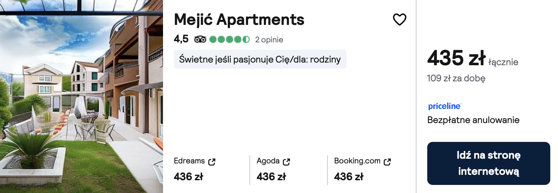Click the Bezpłatne anulowanie text
558x193 pixels.
pyautogui.click(x=473, y=120)
